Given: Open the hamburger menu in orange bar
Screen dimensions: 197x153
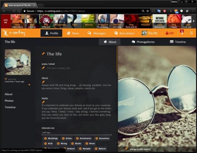Looking at the screenshot, I should point(191,33).
